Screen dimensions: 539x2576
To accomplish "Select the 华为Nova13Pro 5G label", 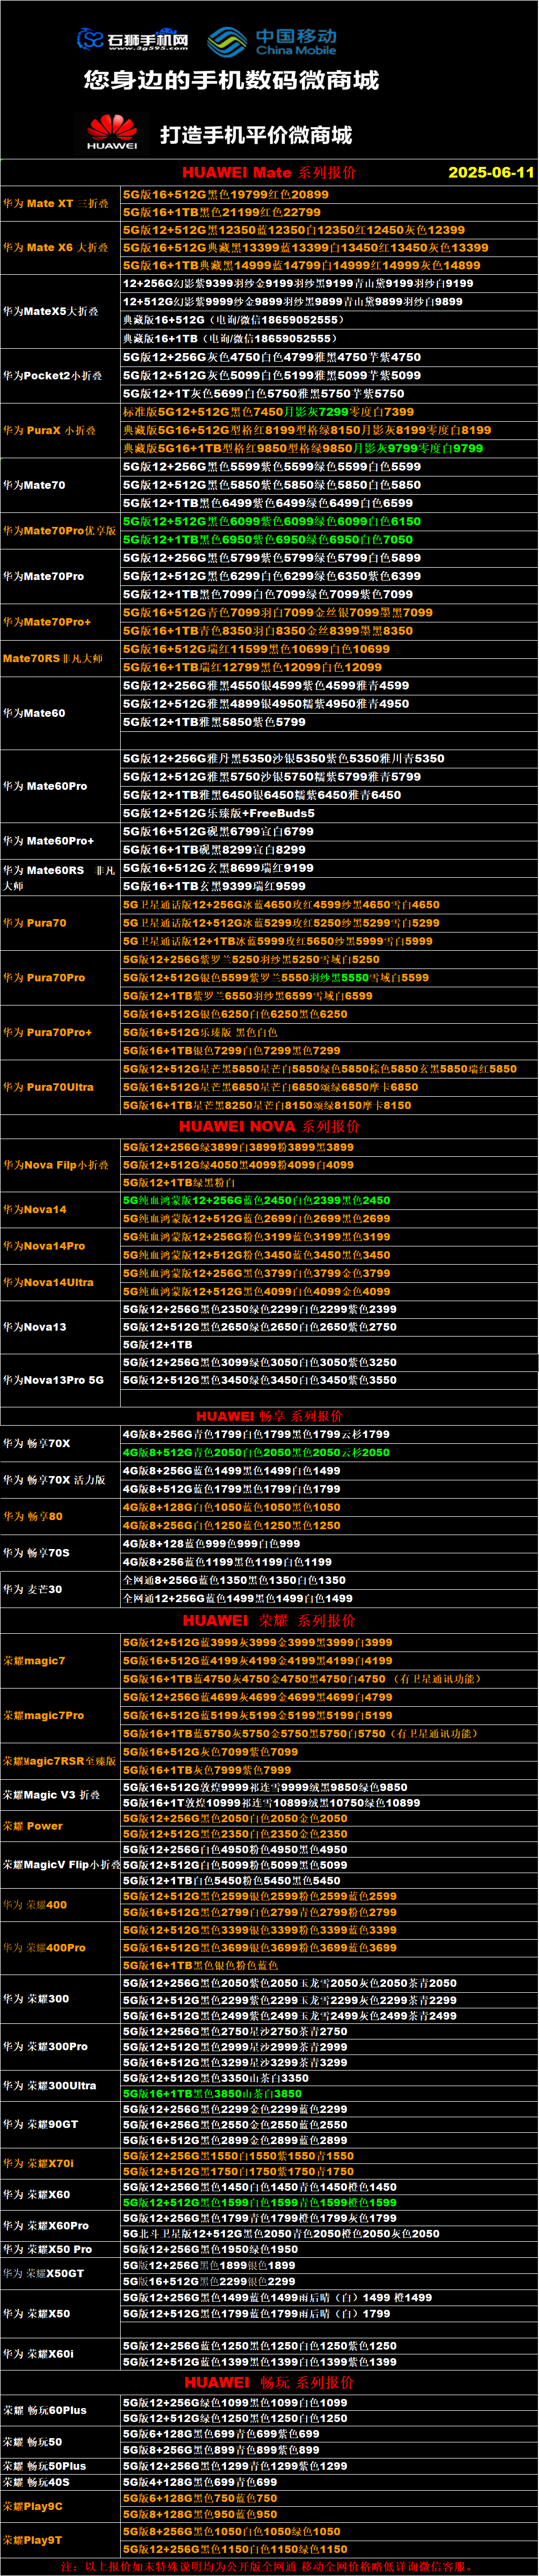I will point(53,1380).
